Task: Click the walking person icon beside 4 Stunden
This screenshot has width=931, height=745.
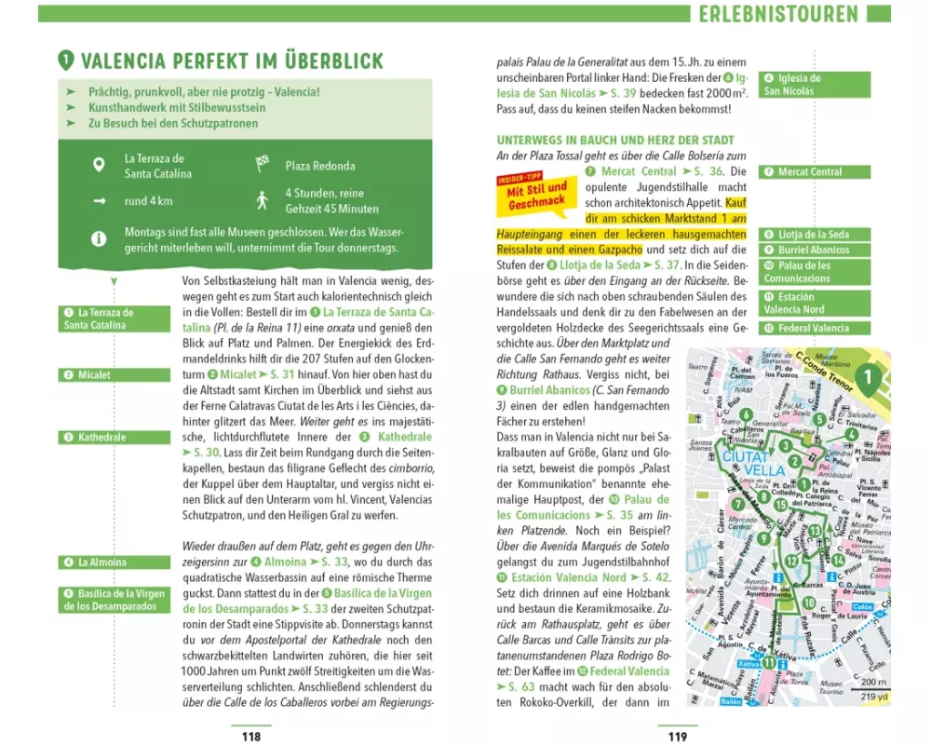Action: [x=263, y=201]
